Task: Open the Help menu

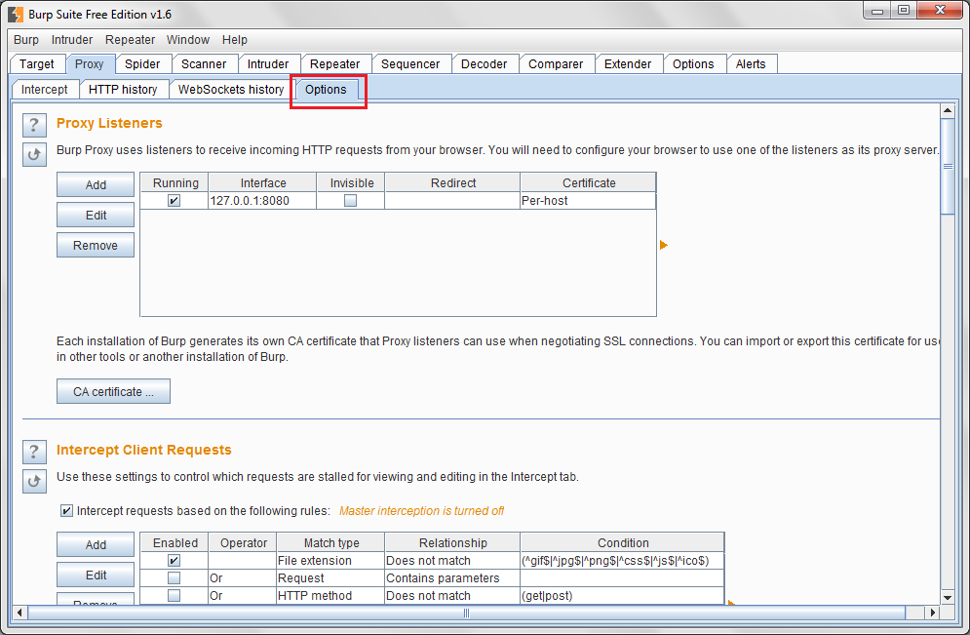Action: click(235, 40)
